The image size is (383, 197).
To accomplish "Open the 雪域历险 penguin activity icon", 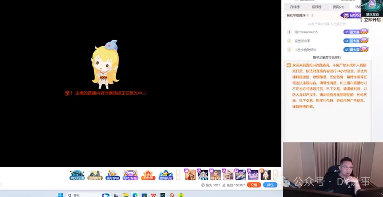I will pos(166,175).
